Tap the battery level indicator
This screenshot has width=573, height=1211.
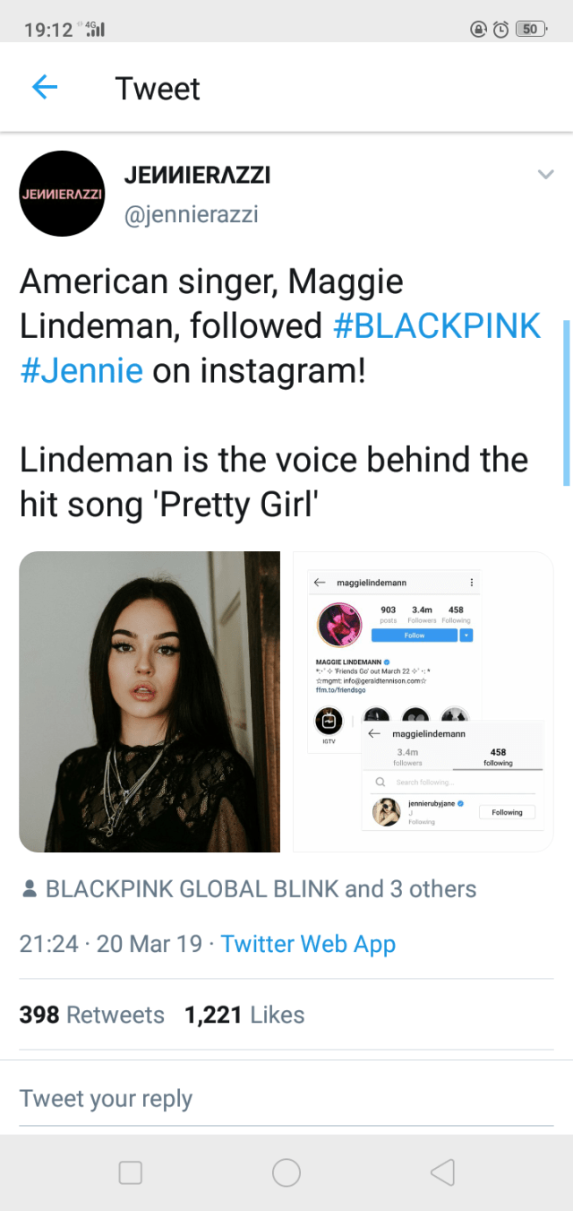(x=532, y=30)
